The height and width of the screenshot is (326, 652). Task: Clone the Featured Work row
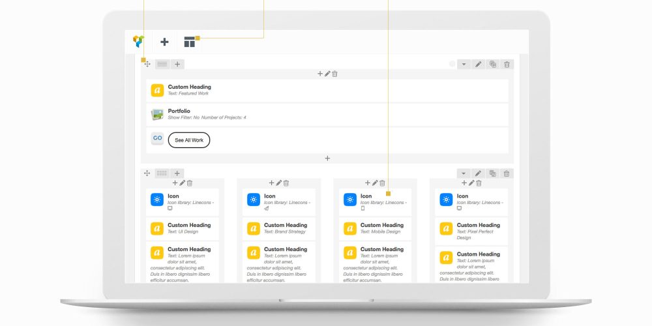click(x=493, y=64)
